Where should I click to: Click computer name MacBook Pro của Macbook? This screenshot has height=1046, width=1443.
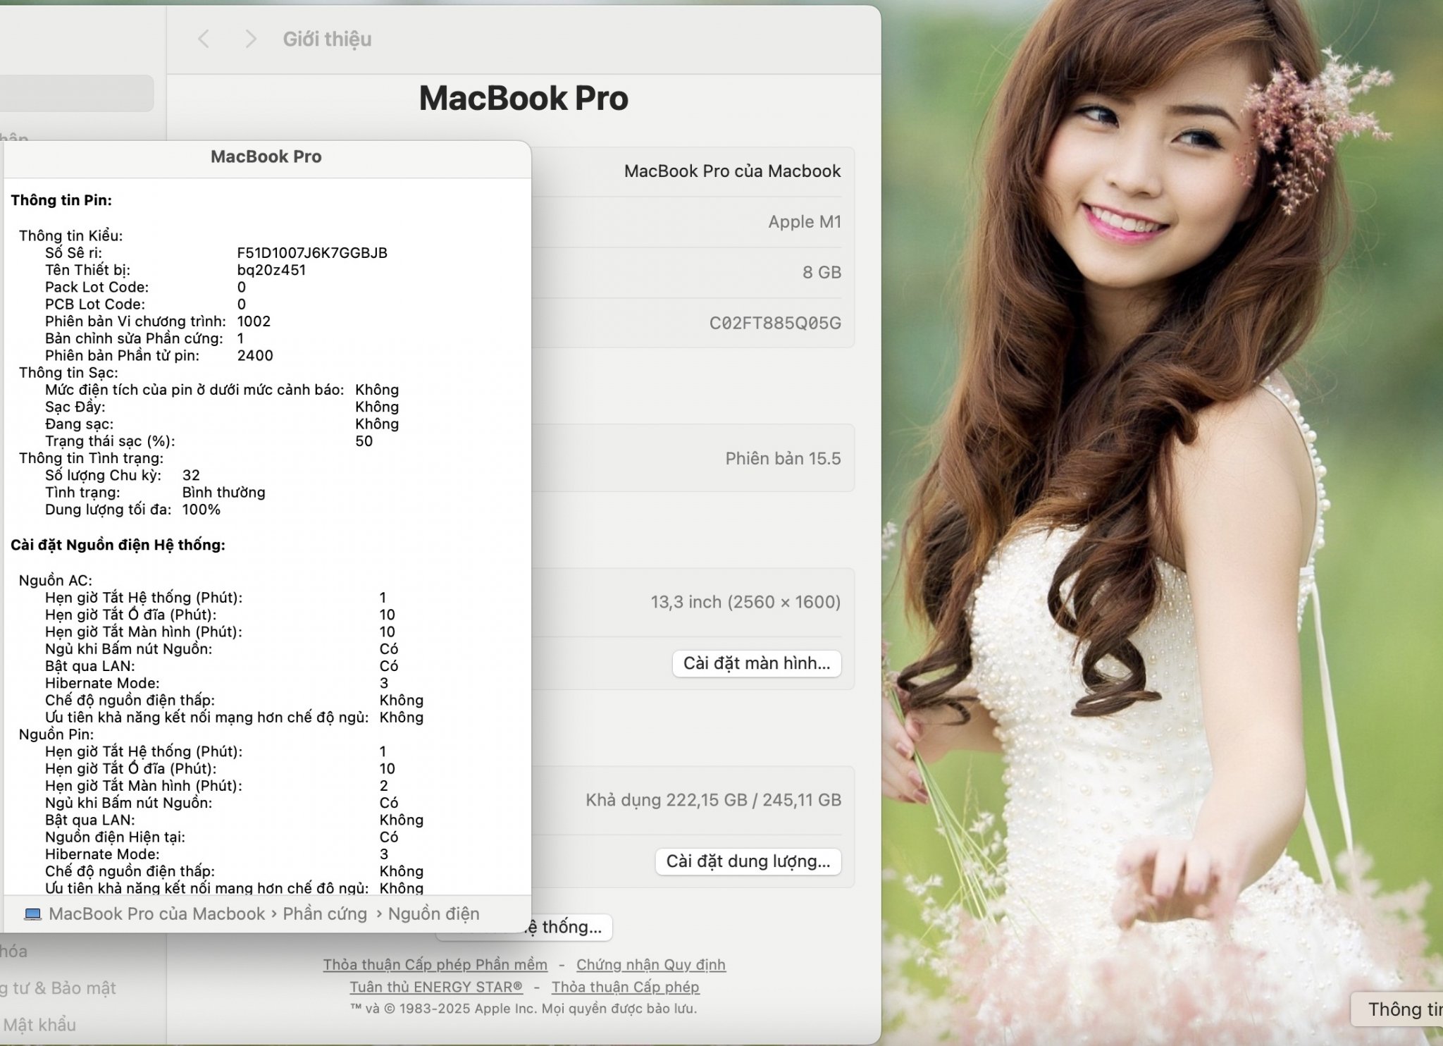[733, 171]
